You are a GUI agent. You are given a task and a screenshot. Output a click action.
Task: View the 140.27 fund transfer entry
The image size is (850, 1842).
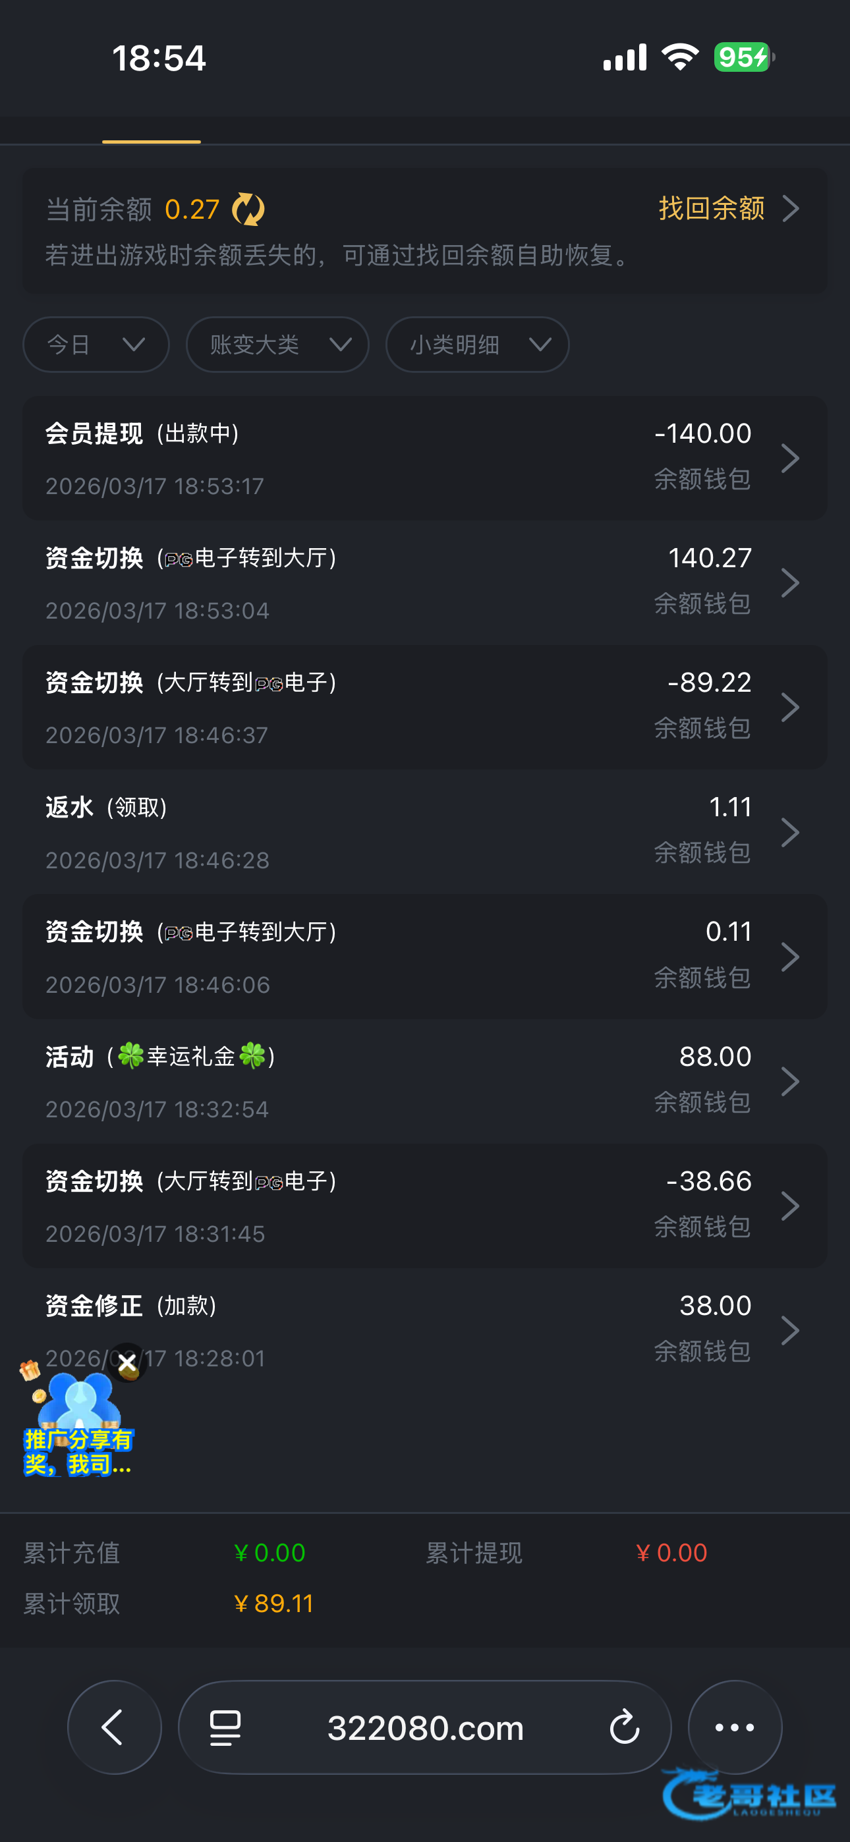click(x=425, y=583)
